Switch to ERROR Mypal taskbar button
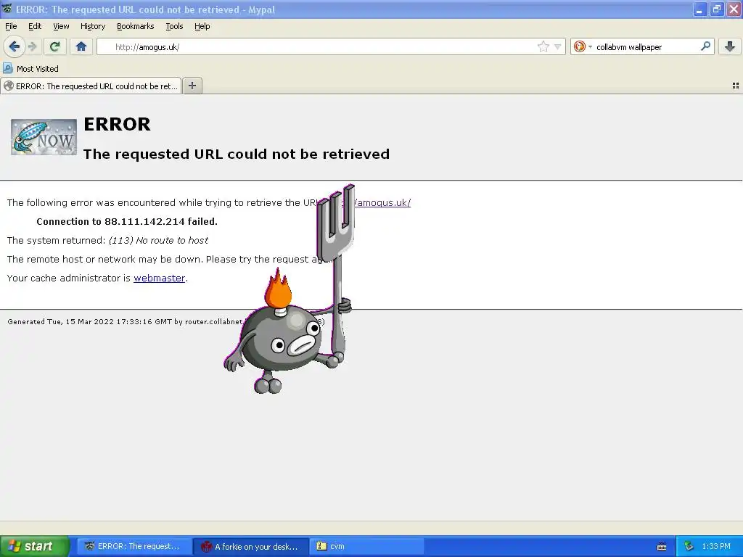The width and height of the screenshot is (743, 557). pos(134,546)
